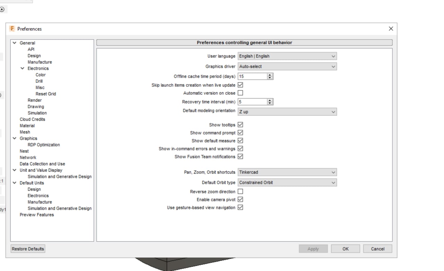Collapse the Graphics tree node
The image size is (444, 271).
(15, 138)
